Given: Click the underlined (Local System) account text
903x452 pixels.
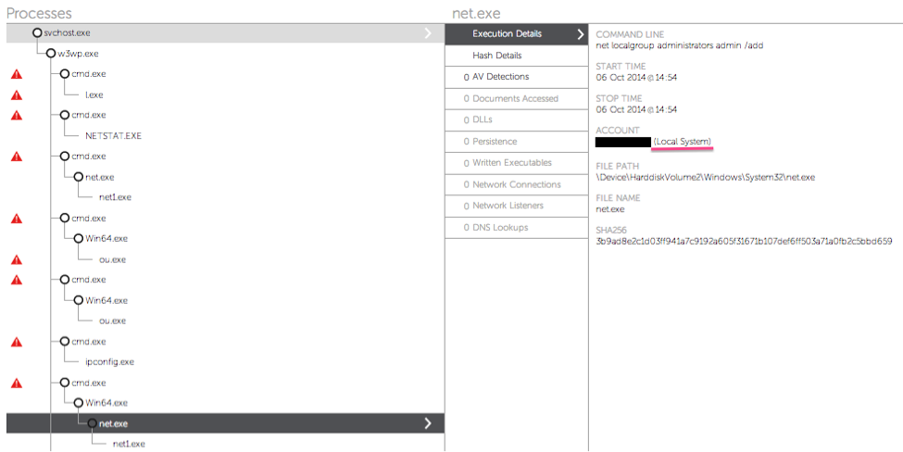Looking at the screenshot, I should click(683, 142).
